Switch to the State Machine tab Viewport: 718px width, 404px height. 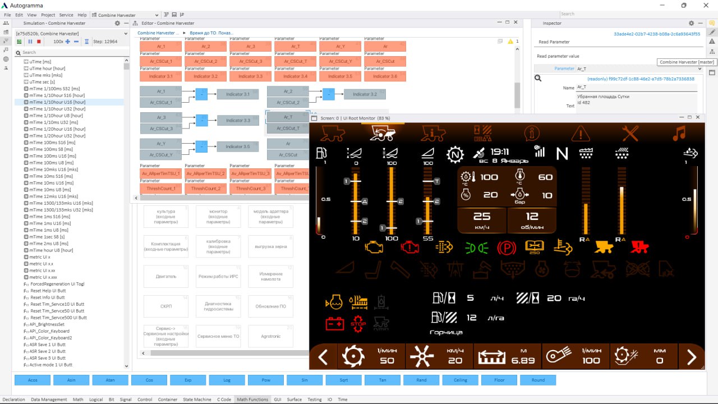pos(197,400)
